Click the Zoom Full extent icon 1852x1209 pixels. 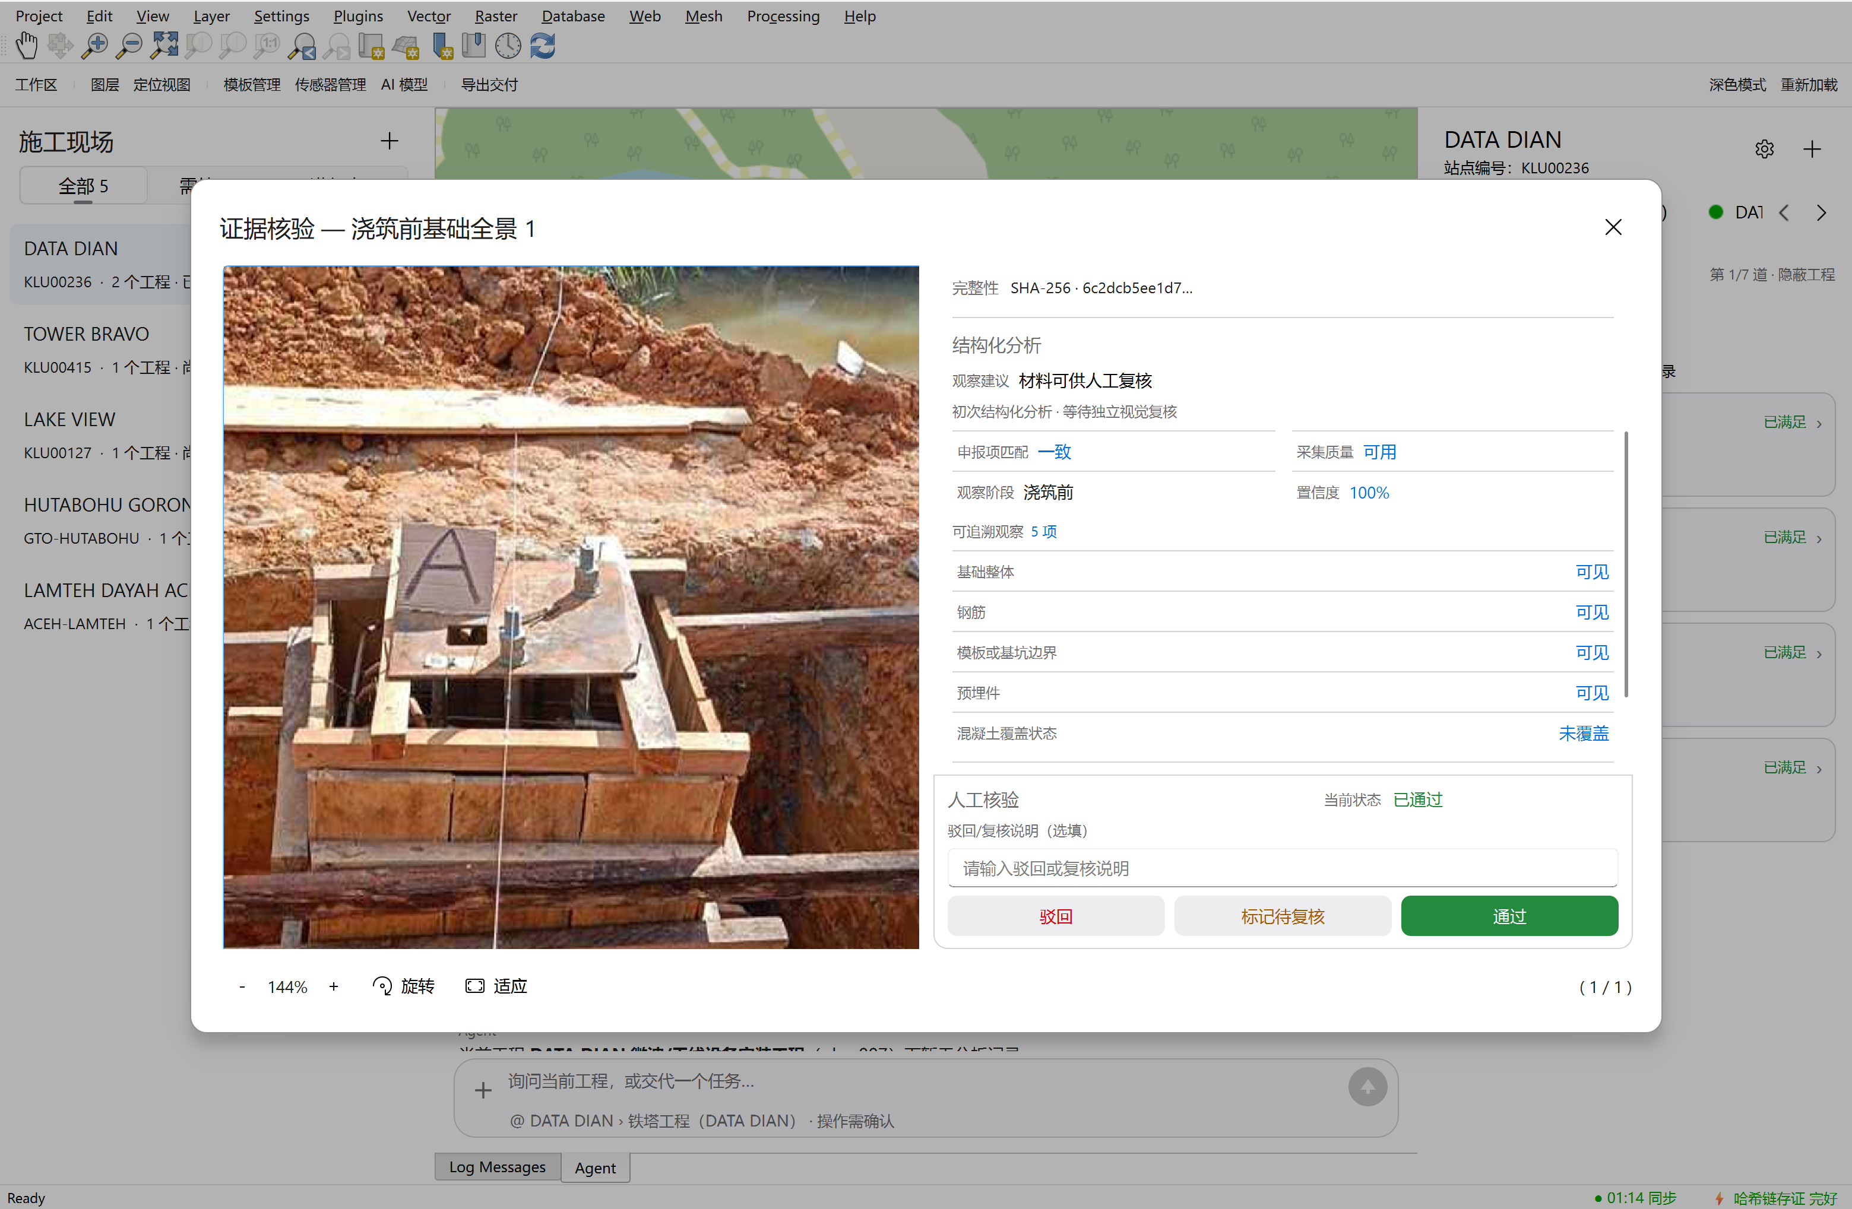pyautogui.click(x=163, y=46)
